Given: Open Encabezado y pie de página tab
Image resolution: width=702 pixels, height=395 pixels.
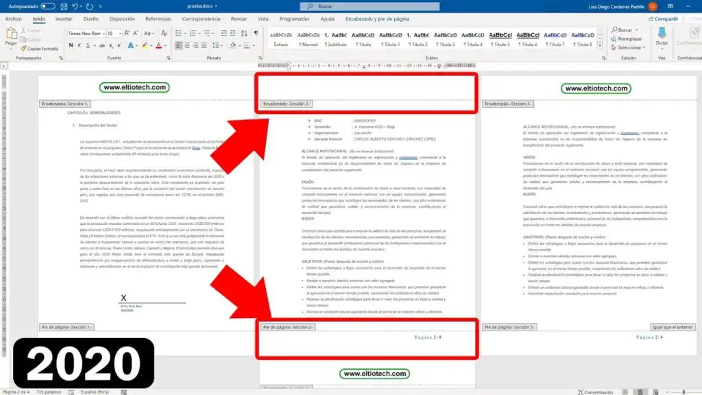Looking at the screenshot, I should [x=377, y=19].
